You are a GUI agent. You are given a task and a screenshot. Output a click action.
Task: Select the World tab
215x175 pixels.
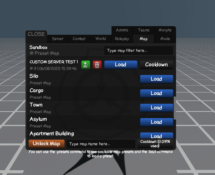(x=101, y=39)
